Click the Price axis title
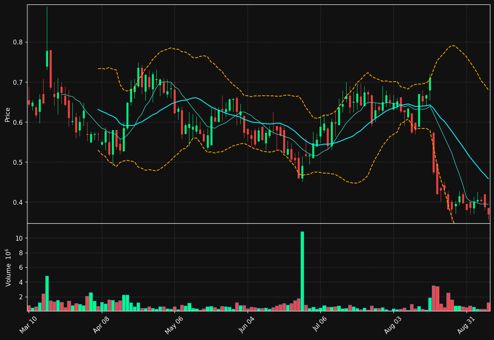Image resolution: width=494 pixels, height=340 pixels. tap(7, 114)
